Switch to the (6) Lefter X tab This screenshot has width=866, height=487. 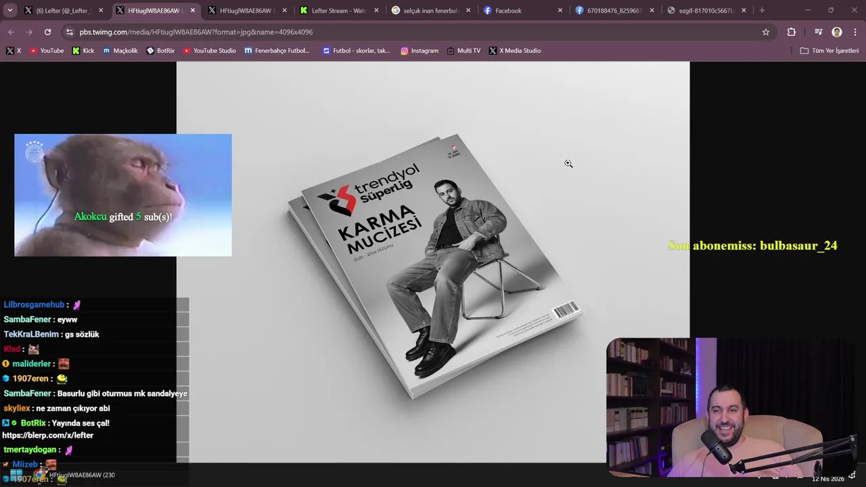62,10
